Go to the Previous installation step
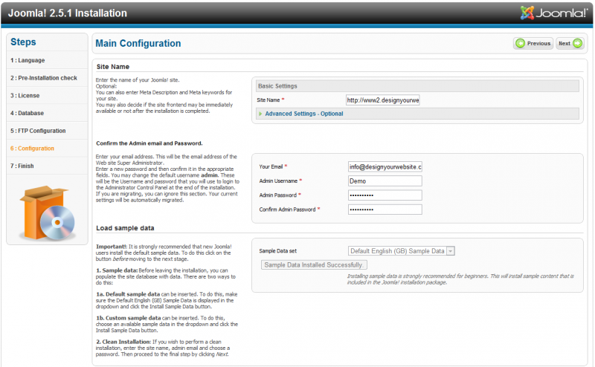This screenshot has width=595, height=367. (533, 43)
